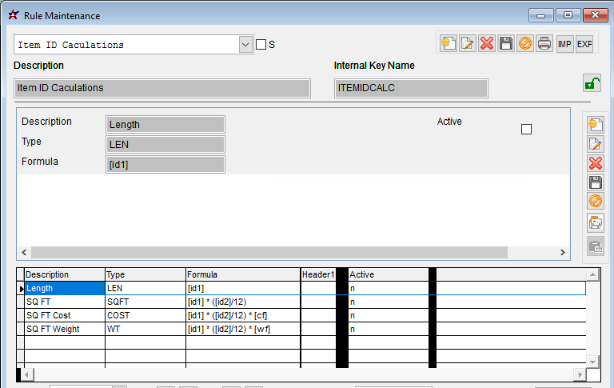614x388 pixels.
Task: Click the Print icon in top toolbar
Action: [x=544, y=44]
